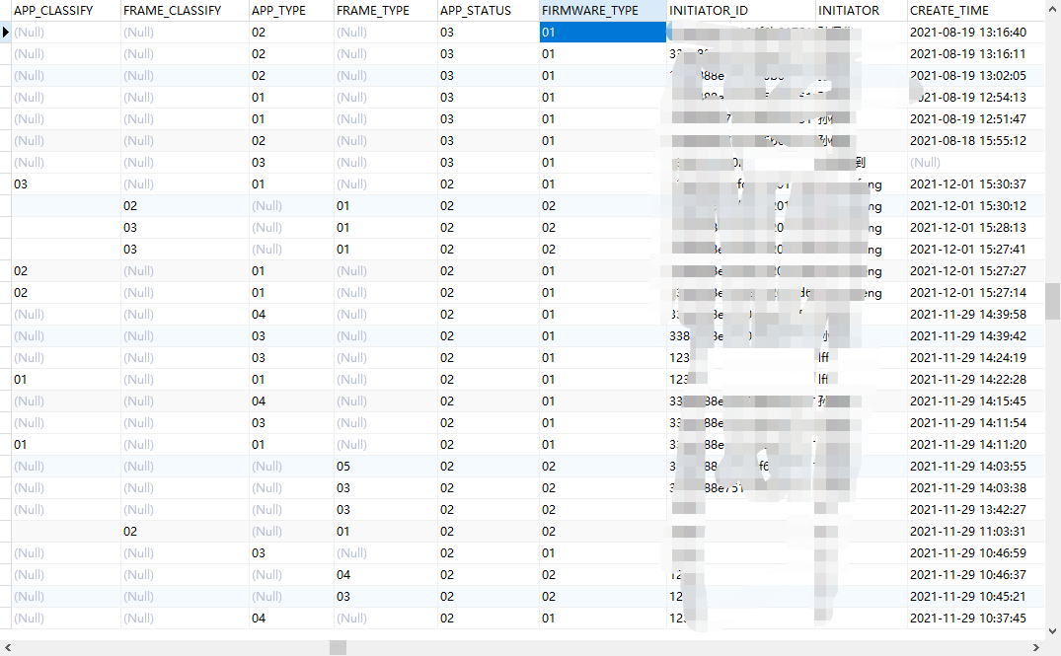Click APP_TYPE 01 in the 12:54:13 row
The image size is (1061, 656).
(x=291, y=98)
